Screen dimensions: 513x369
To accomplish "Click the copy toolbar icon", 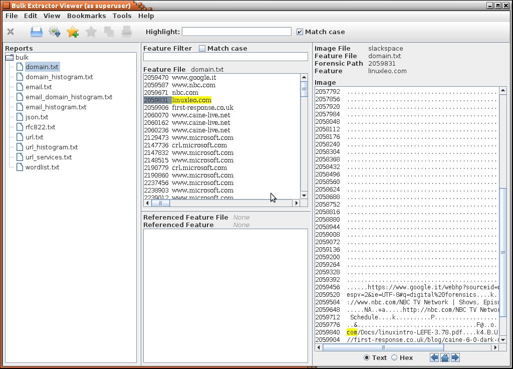I will pyautogui.click(x=109, y=32).
